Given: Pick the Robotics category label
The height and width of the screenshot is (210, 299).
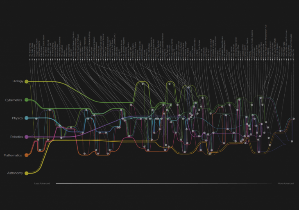Looking at the screenshot, I should 16,137.
